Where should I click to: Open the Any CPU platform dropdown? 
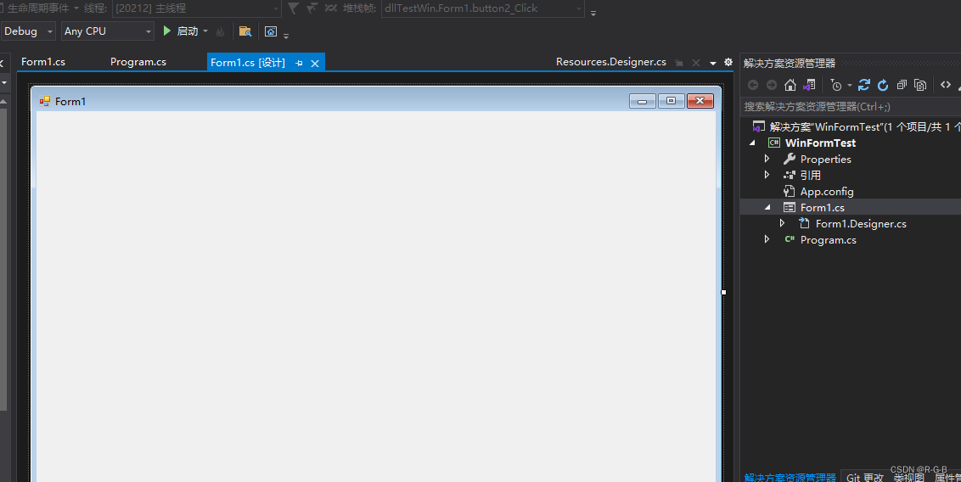click(x=107, y=31)
